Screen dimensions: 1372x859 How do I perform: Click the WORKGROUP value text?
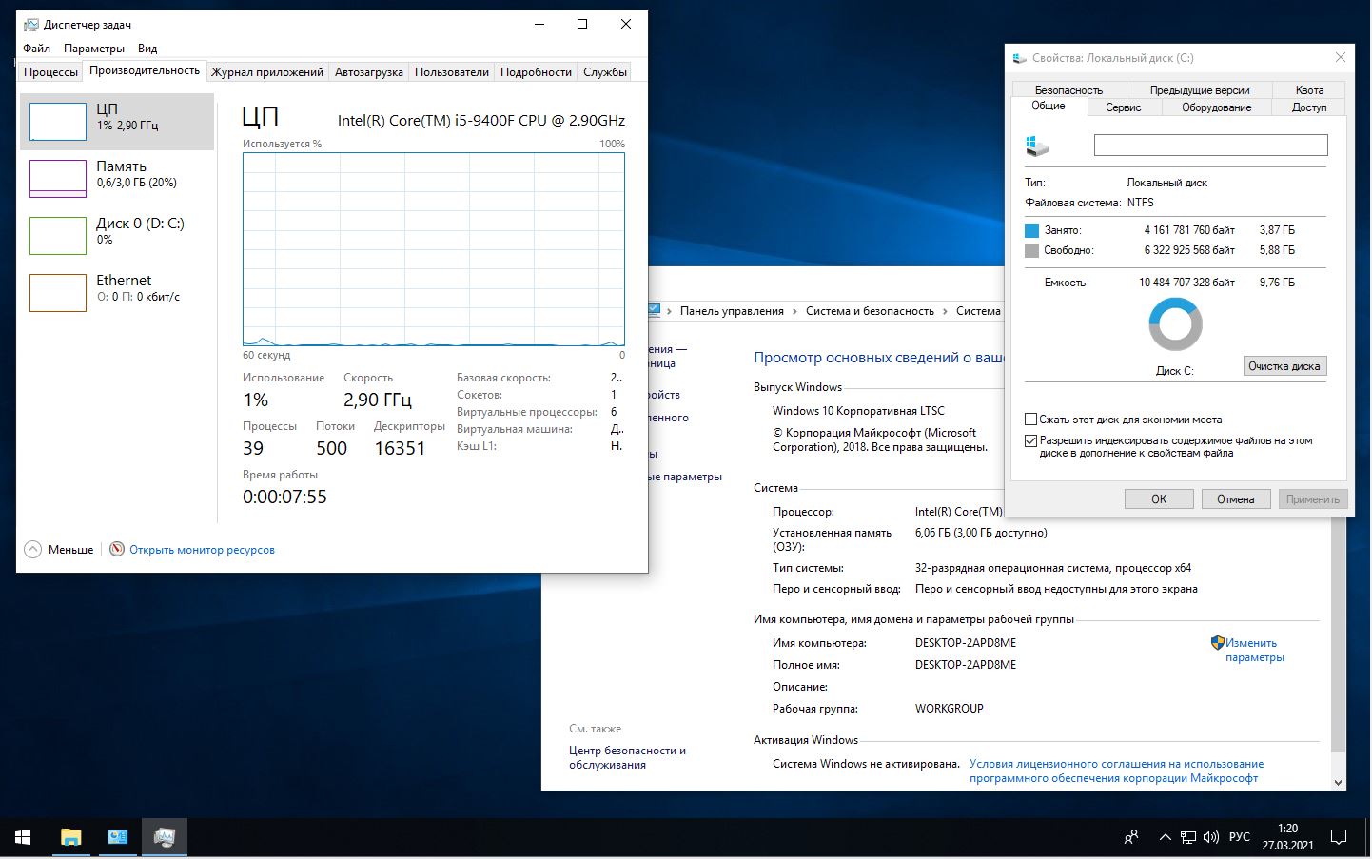(950, 709)
